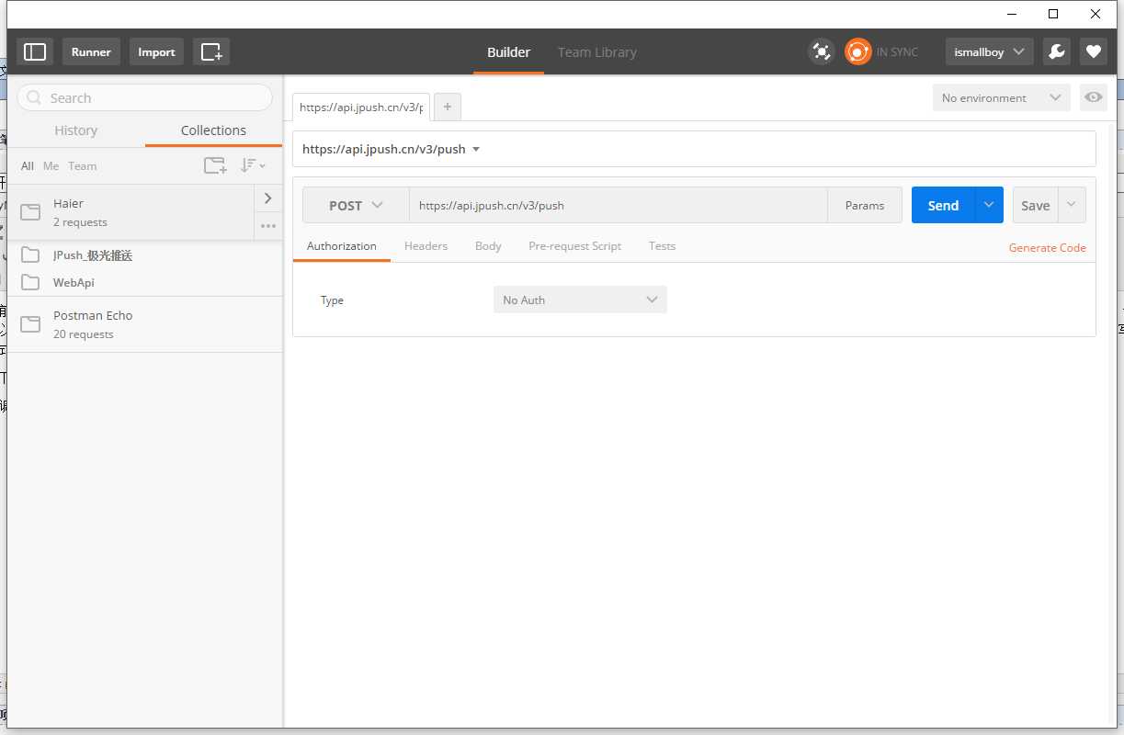Click the '2 requests' text
Viewport: 1124px width, 735px height.
tap(80, 222)
